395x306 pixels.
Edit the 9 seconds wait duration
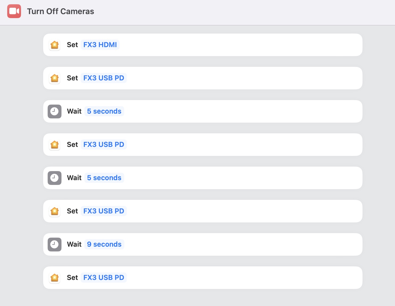[x=104, y=244]
